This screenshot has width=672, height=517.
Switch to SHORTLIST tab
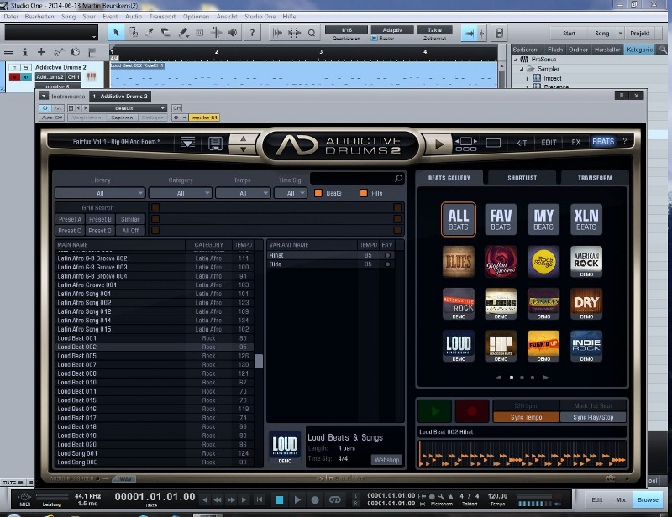(x=522, y=178)
